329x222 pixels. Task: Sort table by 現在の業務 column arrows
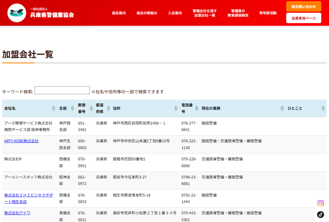(282, 109)
